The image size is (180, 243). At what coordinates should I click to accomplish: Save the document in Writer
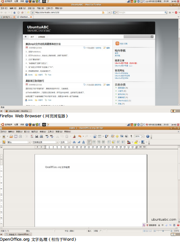(x=16, y=136)
